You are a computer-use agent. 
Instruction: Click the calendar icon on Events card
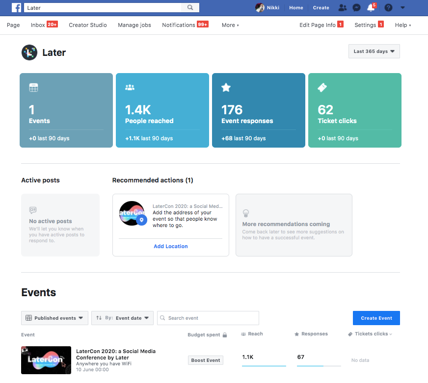tap(33, 88)
